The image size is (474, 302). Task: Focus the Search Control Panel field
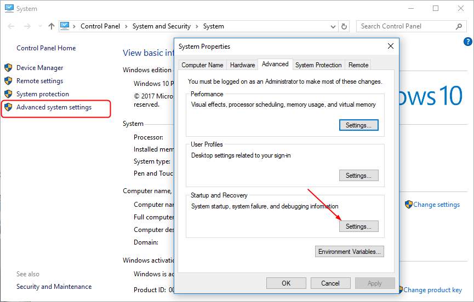click(406, 26)
